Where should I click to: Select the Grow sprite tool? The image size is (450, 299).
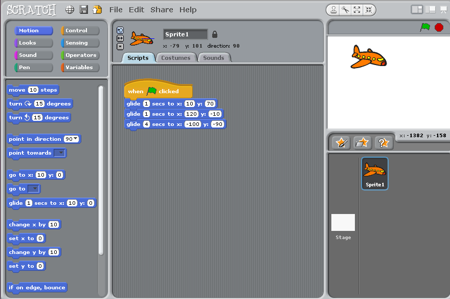357,10
